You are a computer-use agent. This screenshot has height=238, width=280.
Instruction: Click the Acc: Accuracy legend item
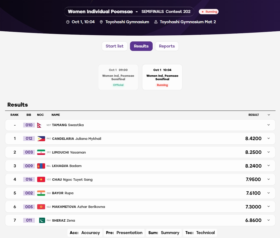[x=85, y=233]
